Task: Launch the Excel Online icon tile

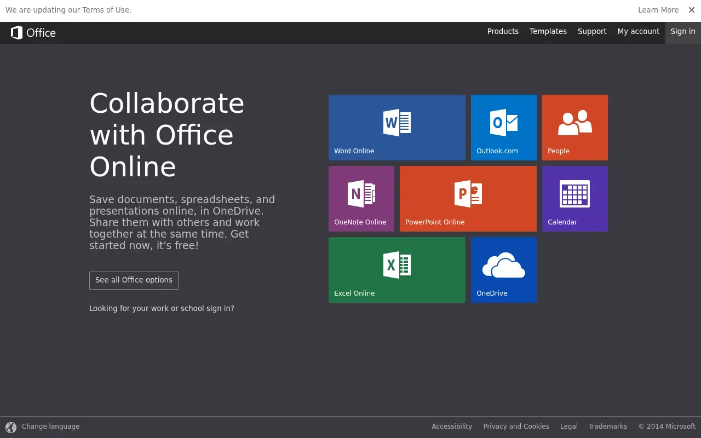Action: pyautogui.click(x=397, y=270)
